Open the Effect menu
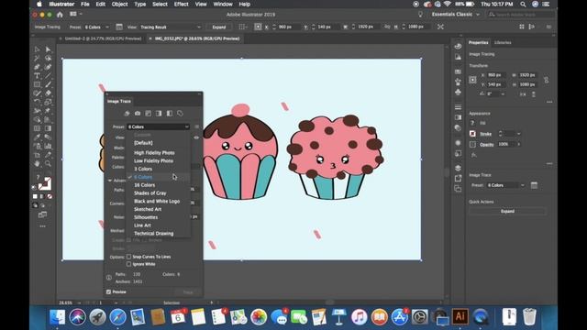Viewport: 587px width, 330px height. (x=182, y=4)
